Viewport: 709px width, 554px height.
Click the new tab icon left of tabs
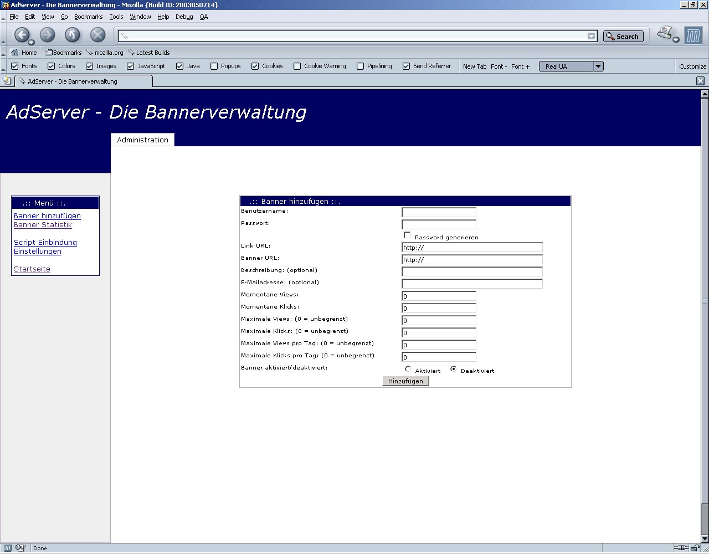(x=7, y=80)
